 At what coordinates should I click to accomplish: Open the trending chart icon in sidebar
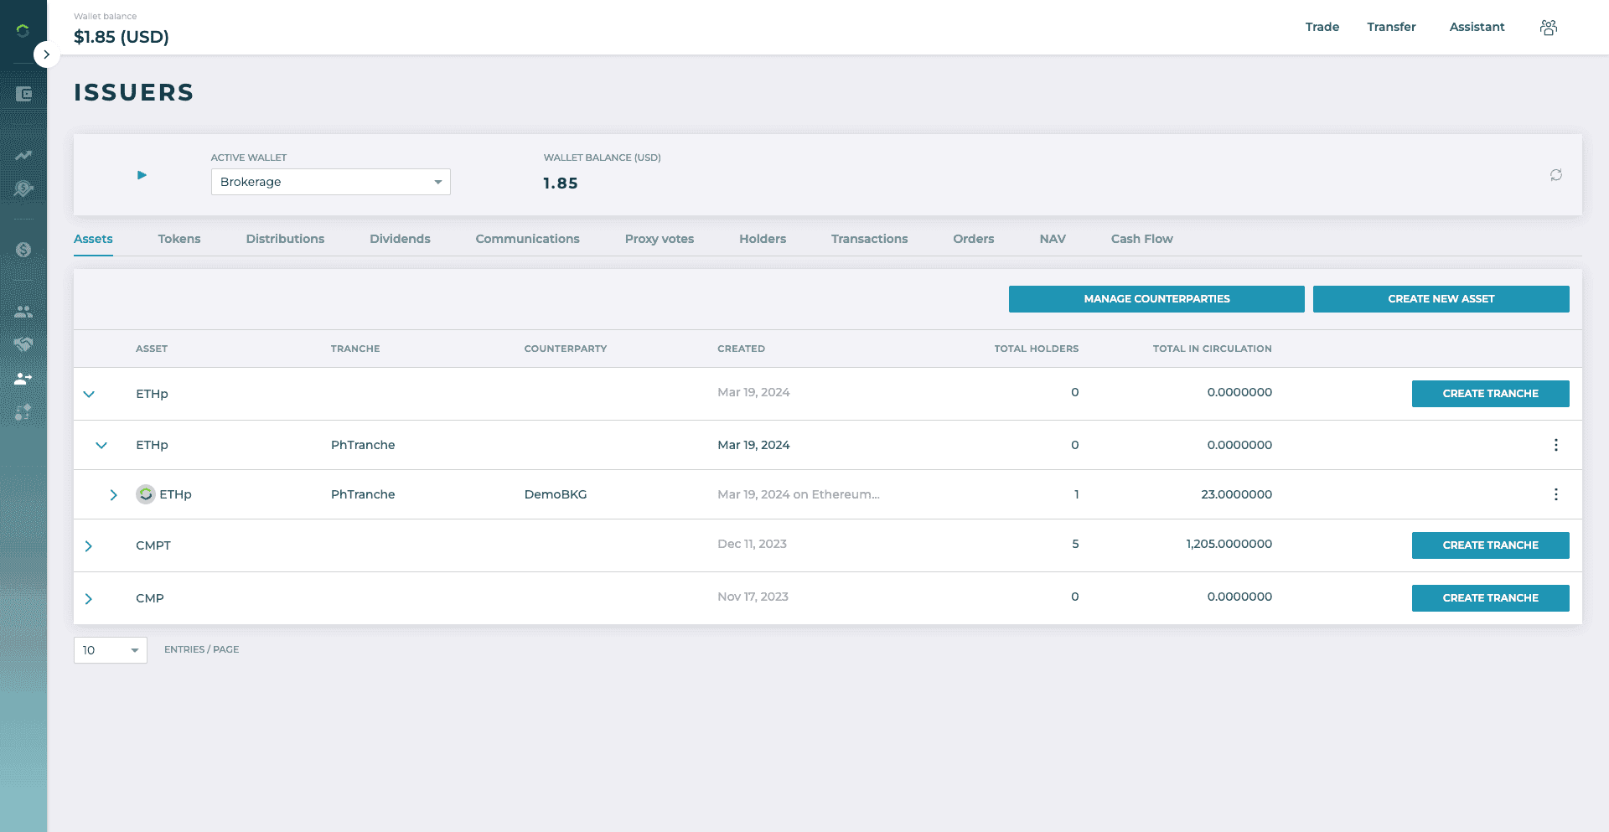(23, 155)
